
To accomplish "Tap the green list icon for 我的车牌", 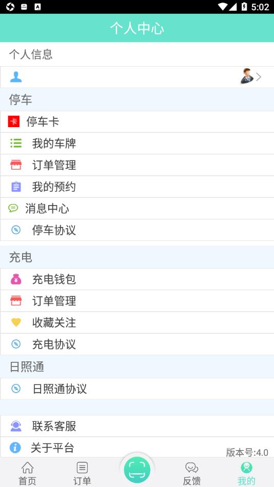I will [x=16, y=143].
